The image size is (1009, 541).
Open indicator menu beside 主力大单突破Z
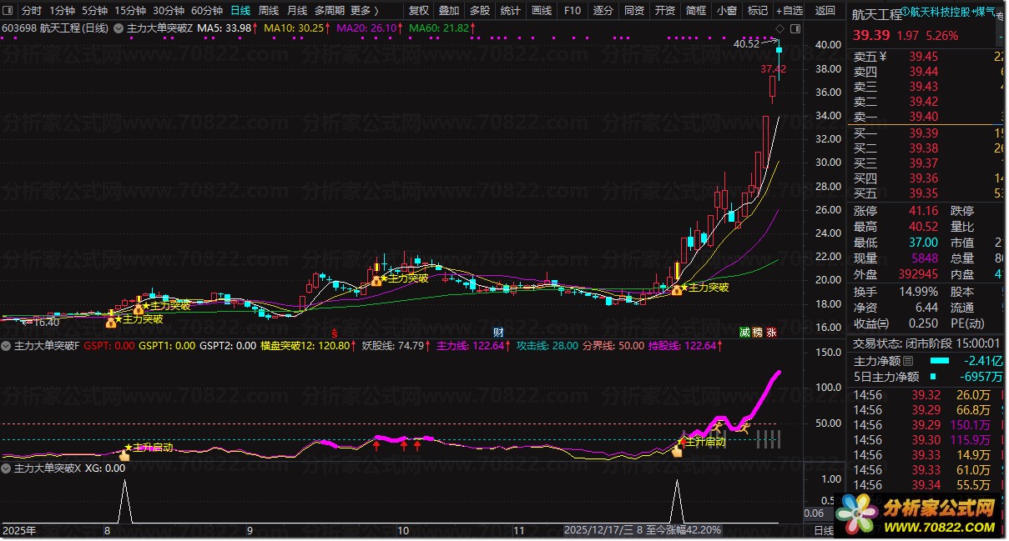(118, 28)
